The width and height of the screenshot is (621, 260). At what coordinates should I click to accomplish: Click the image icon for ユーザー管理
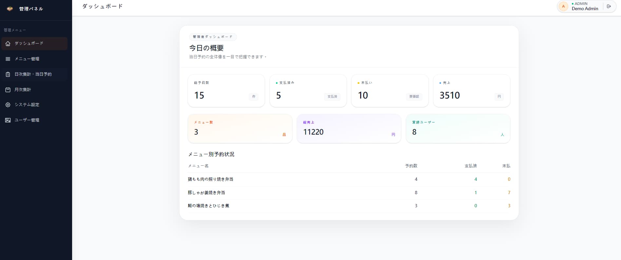(x=8, y=120)
